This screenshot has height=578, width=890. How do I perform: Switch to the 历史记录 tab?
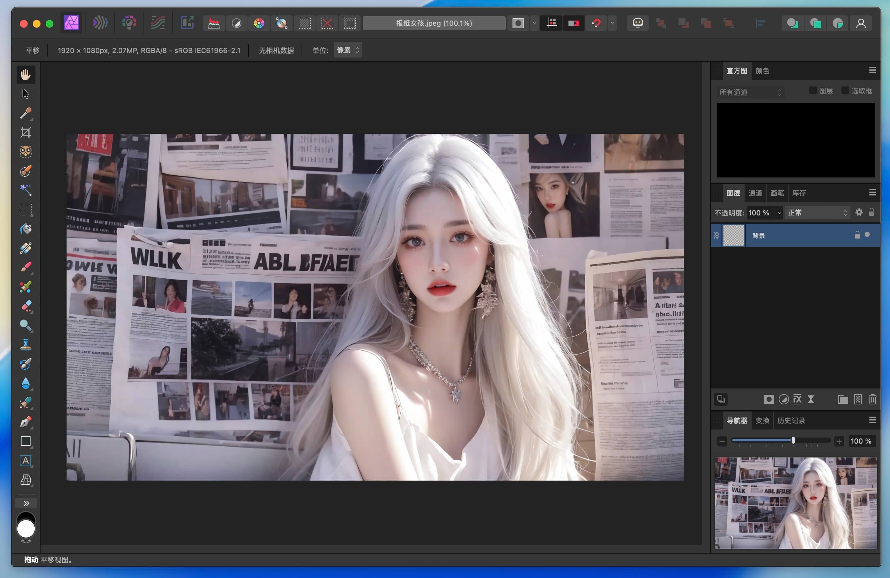pyautogui.click(x=791, y=420)
